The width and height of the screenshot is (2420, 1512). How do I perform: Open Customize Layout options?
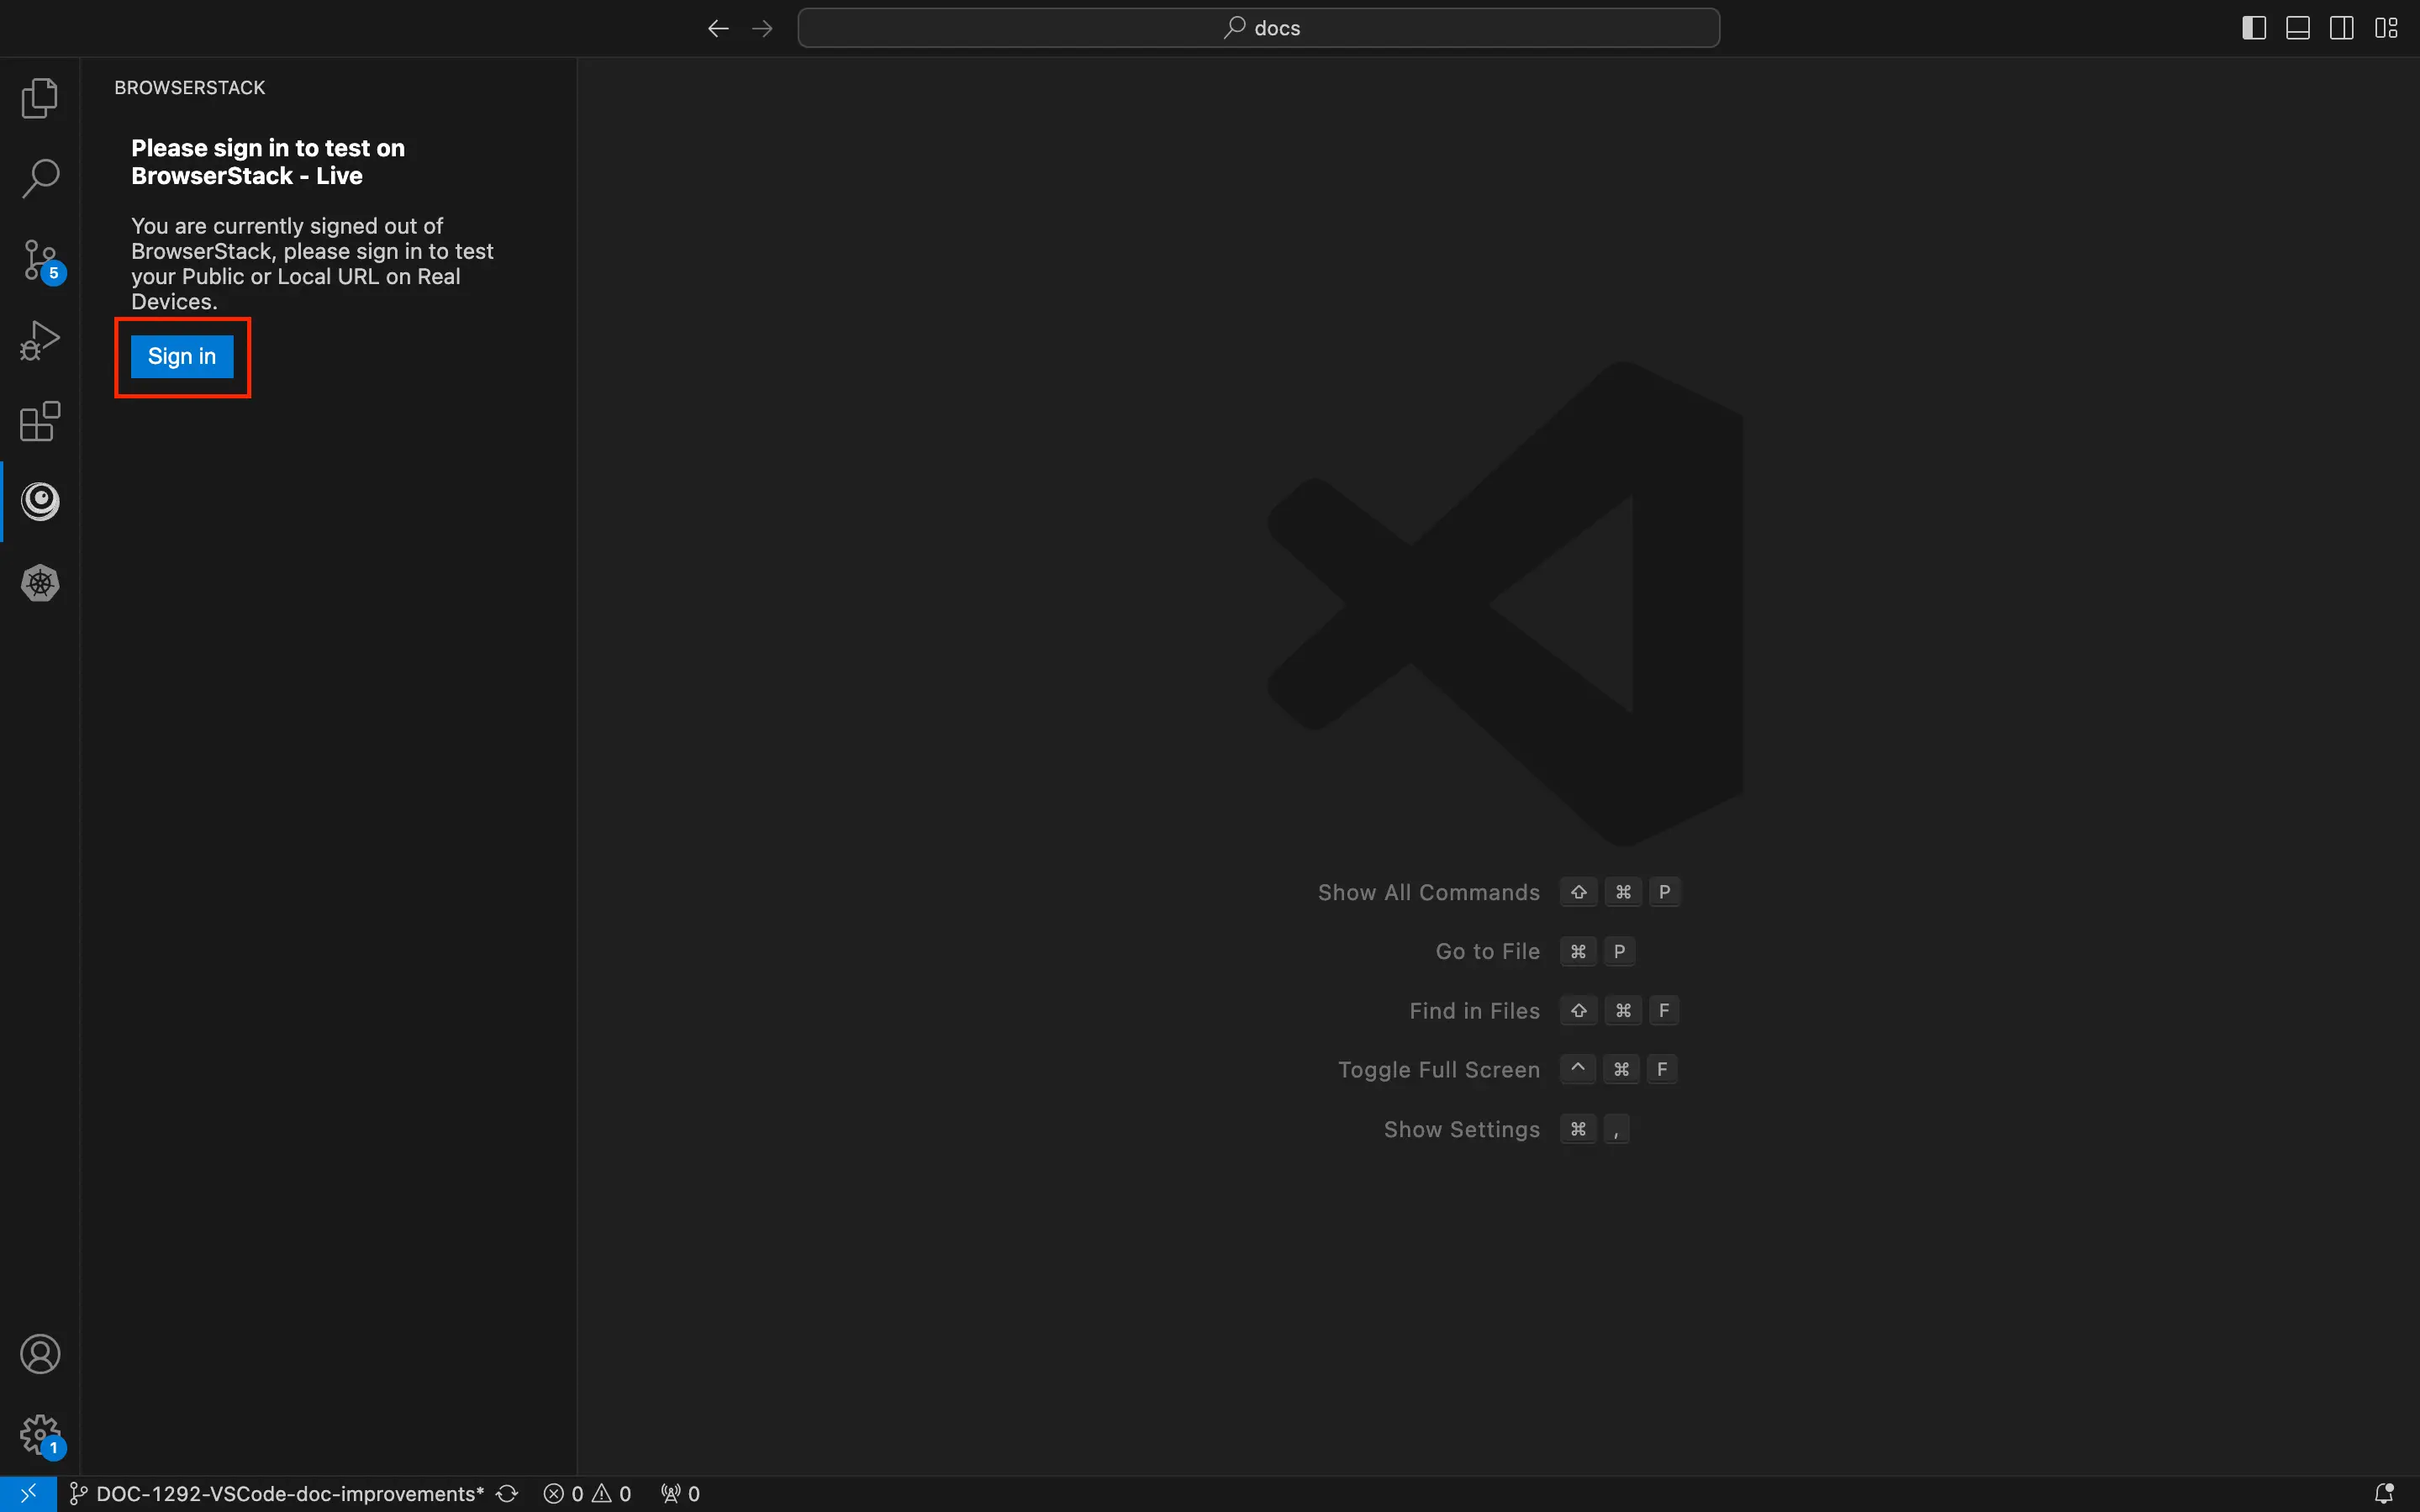click(x=2386, y=28)
